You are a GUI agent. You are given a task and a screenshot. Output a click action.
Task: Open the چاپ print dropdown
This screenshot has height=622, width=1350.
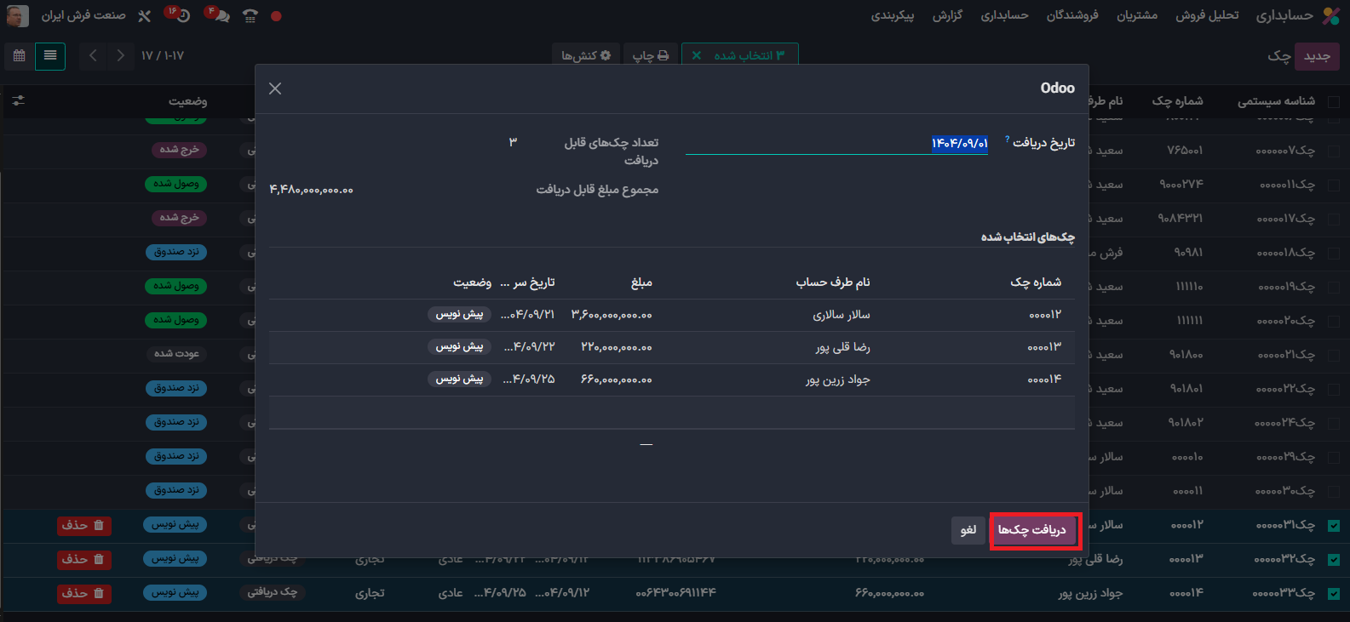click(651, 56)
